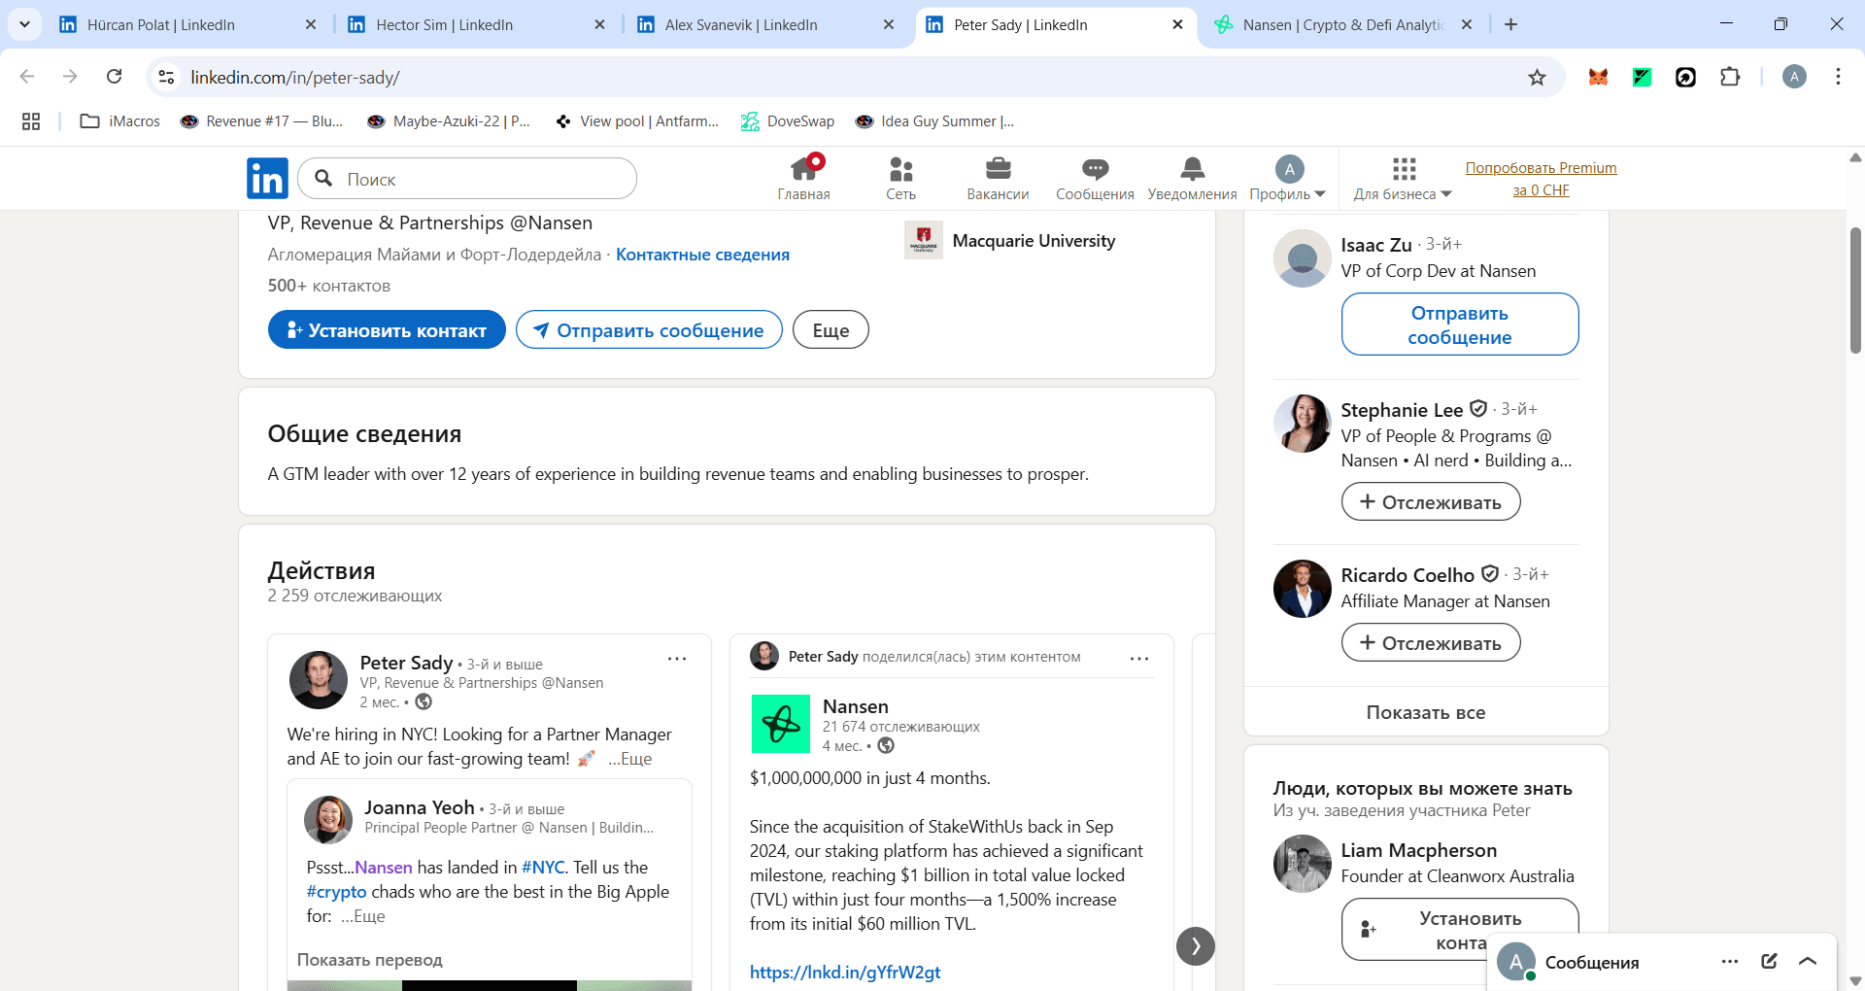Go back to previous page

(27, 77)
